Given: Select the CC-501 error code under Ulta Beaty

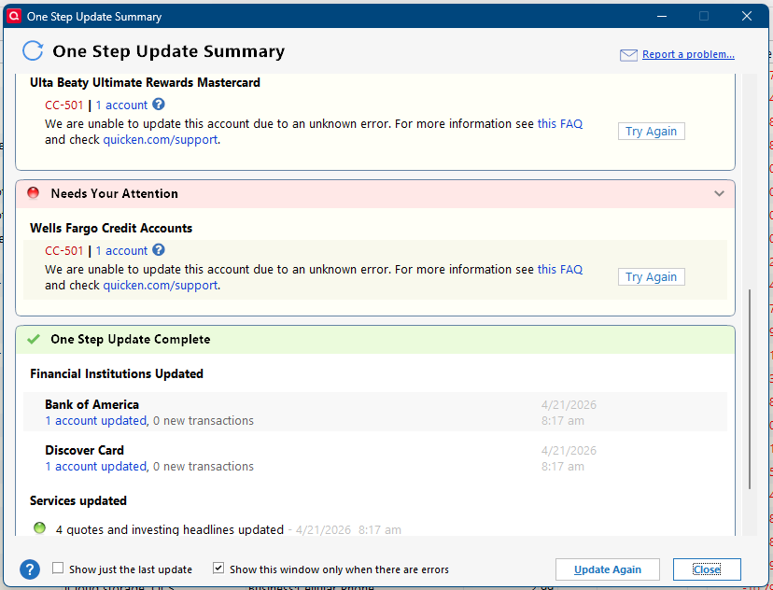Looking at the screenshot, I should tap(64, 105).
